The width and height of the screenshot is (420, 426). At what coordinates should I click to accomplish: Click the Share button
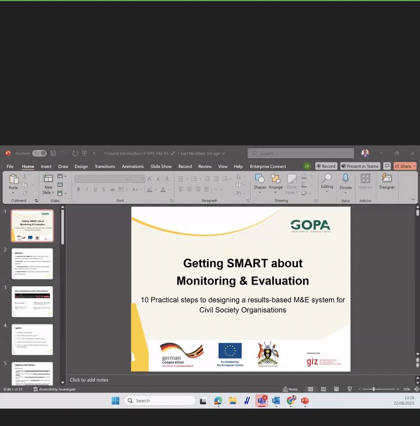coord(405,166)
